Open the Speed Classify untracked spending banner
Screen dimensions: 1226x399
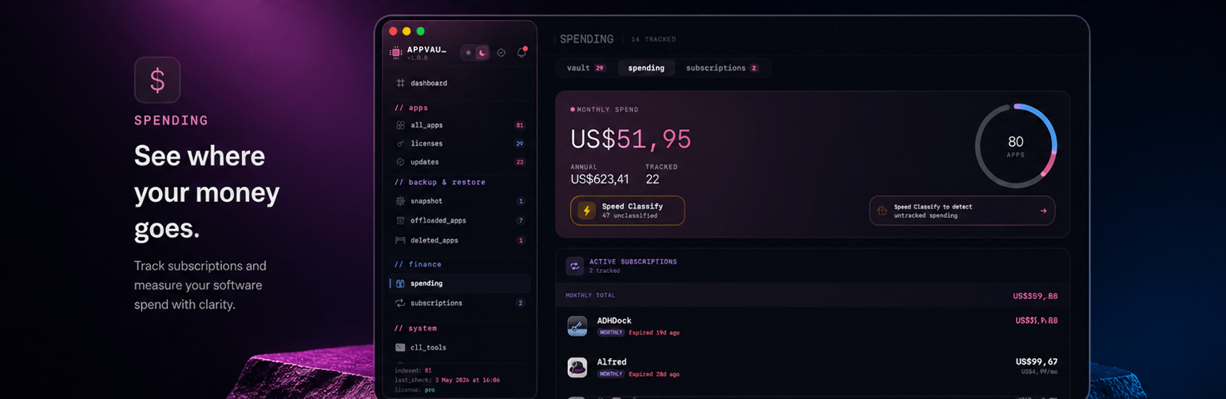tap(962, 211)
